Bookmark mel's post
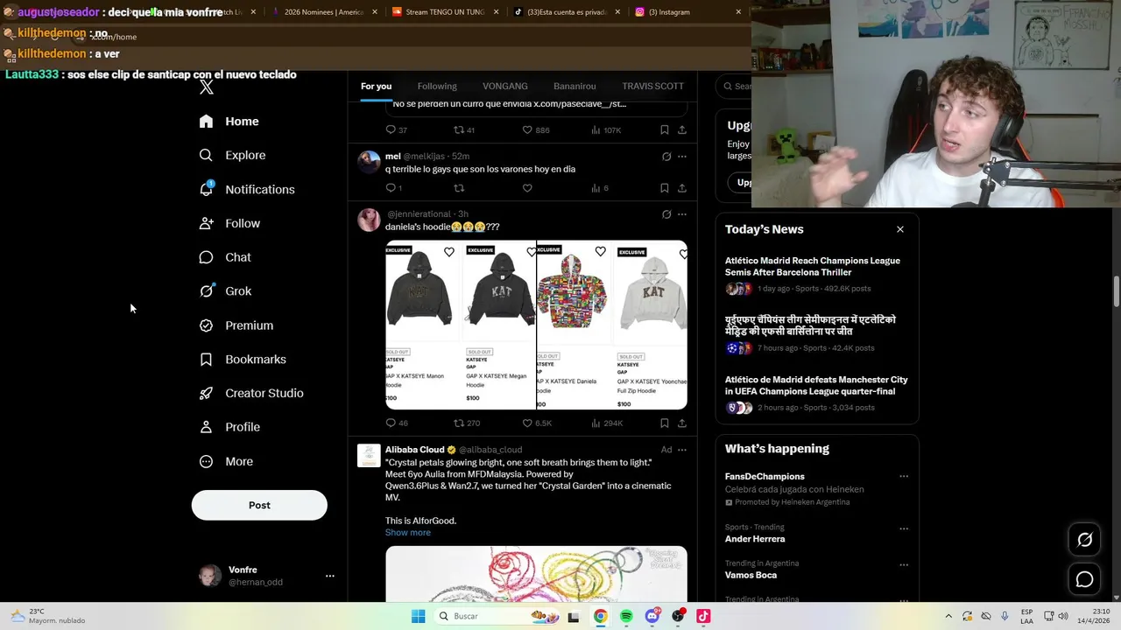Screen dimensions: 1121x630 point(665,188)
